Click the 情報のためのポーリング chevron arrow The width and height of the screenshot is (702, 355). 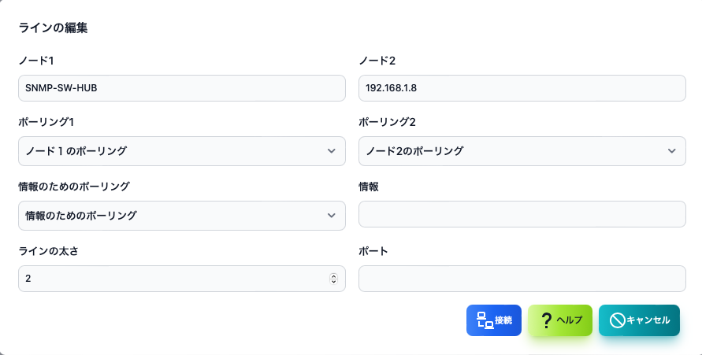331,216
